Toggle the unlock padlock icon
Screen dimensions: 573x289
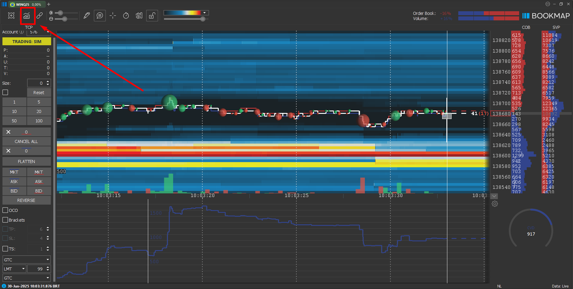(x=152, y=15)
